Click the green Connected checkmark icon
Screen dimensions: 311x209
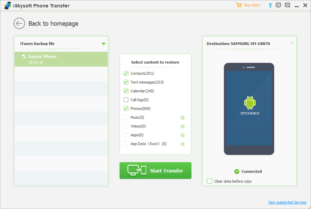(237, 171)
